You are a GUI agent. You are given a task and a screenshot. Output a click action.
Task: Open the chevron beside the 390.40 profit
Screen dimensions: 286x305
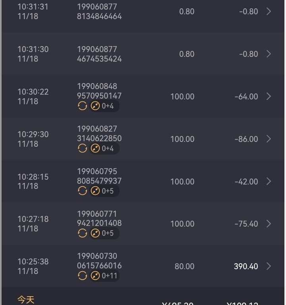tap(269, 266)
